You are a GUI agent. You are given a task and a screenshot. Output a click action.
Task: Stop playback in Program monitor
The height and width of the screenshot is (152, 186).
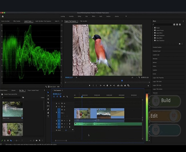tap(107, 85)
